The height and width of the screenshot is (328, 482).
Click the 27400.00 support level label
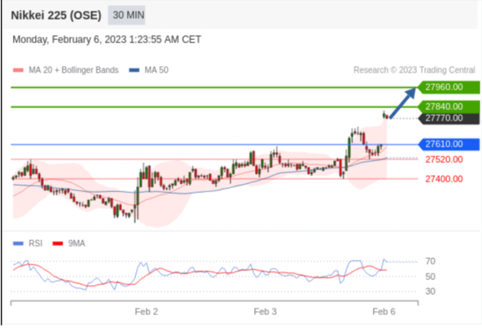coord(444,179)
